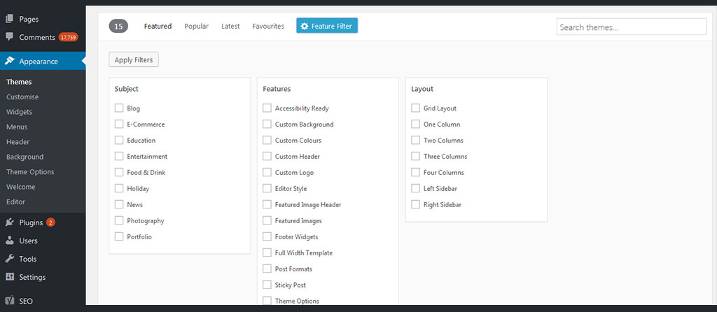Click the Users person icon
This screenshot has width=717, height=312.
[x=10, y=241]
